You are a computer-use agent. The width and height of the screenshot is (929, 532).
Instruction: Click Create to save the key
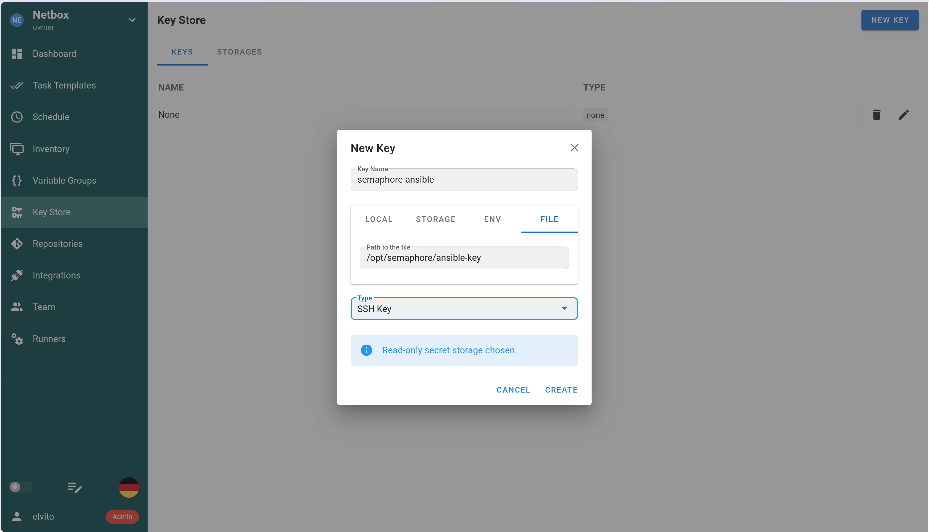point(561,390)
